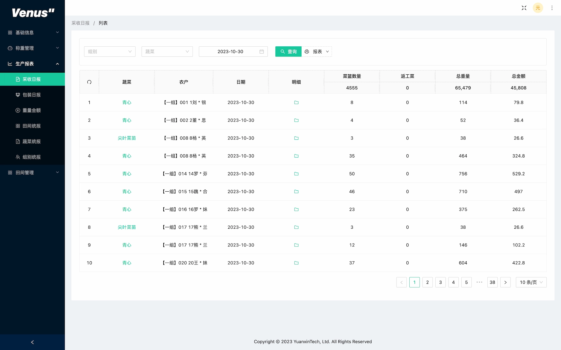Select 包装日报 in sidebar
This screenshot has width=561, height=350.
(32, 95)
